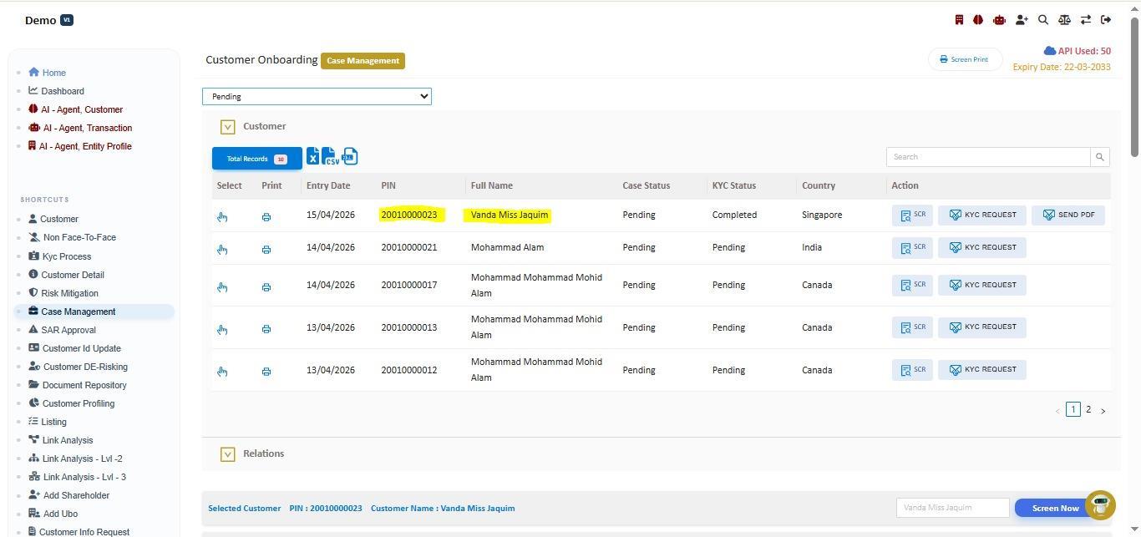The height and width of the screenshot is (537, 1141).
Task: Click SCR button for PIN 20010000017
Action: pyautogui.click(x=912, y=286)
